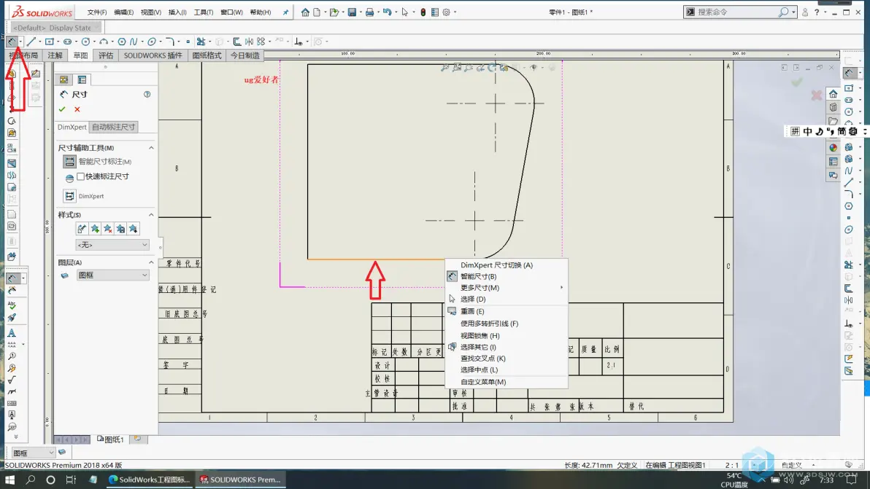Switch to the 注解 tab
The image size is (870, 489).
55,55
